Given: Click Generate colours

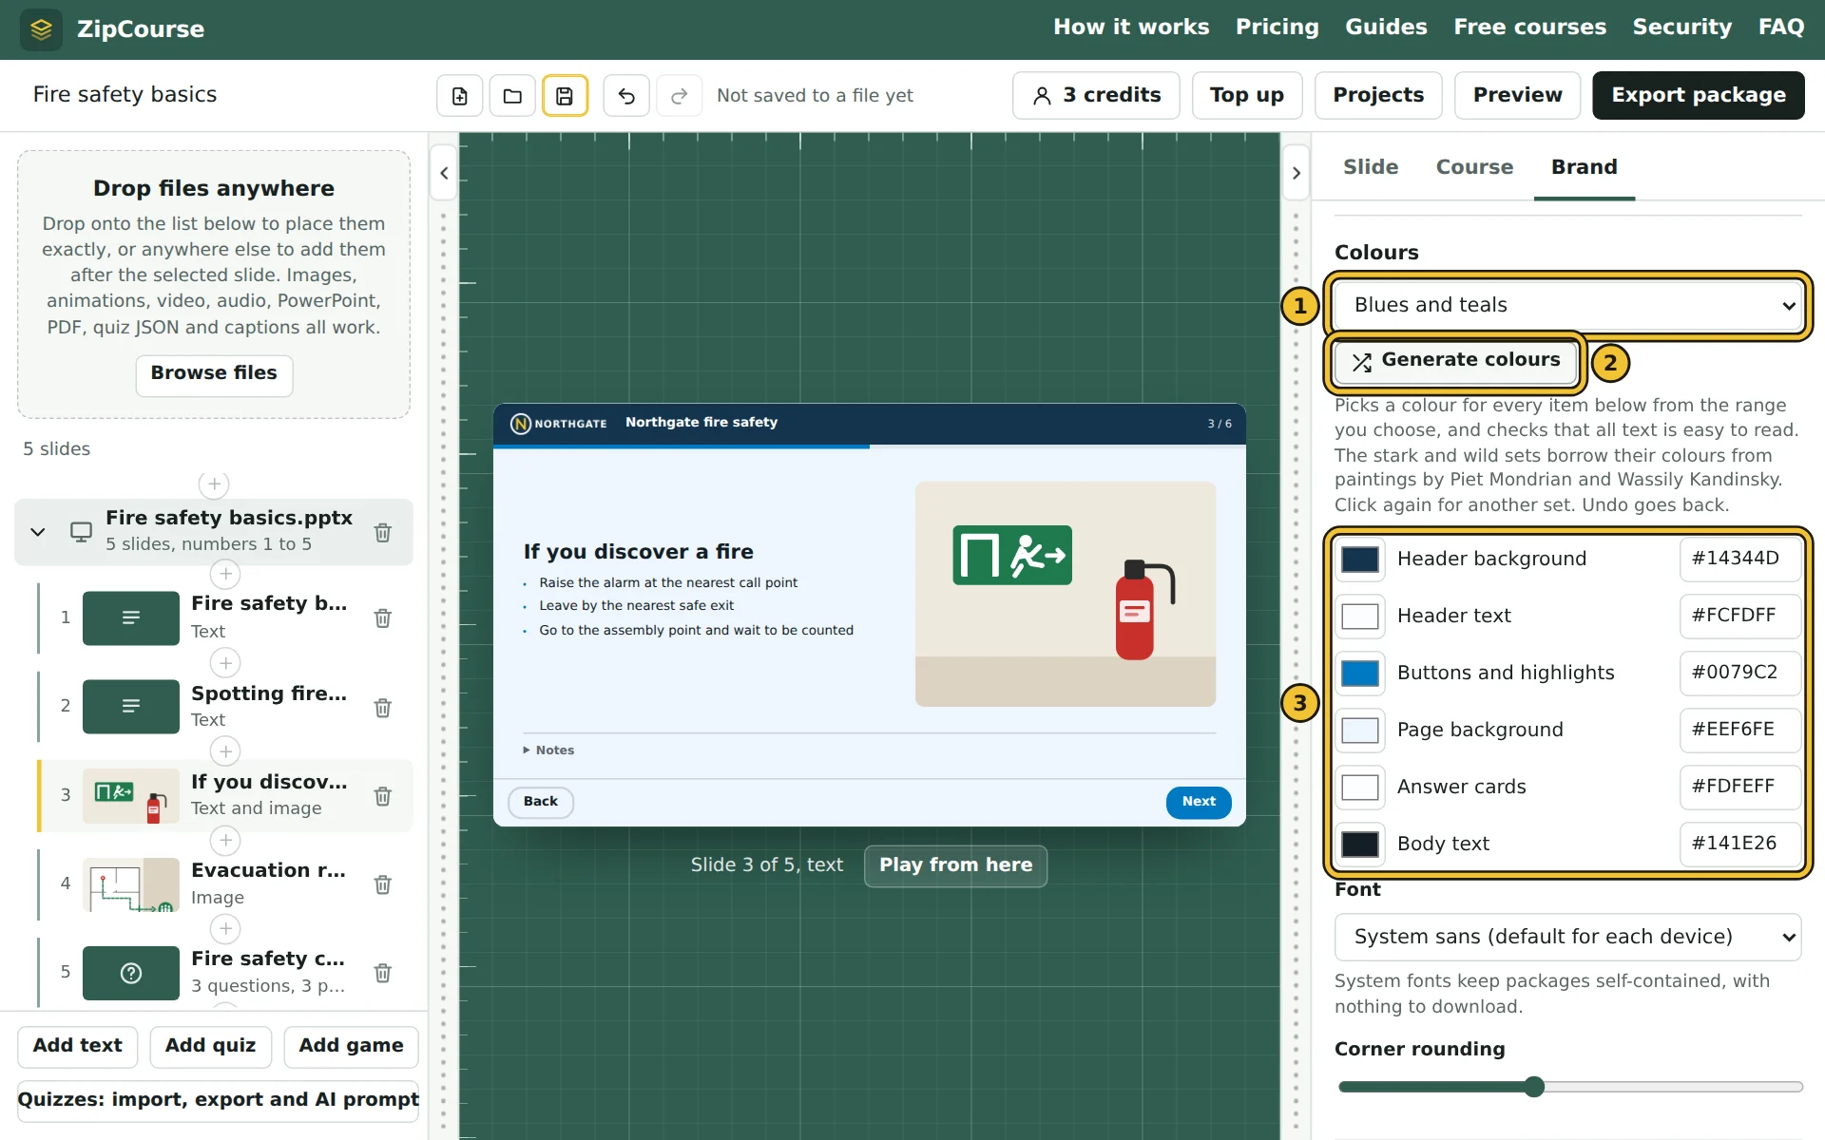Looking at the screenshot, I should coord(1455,361).
